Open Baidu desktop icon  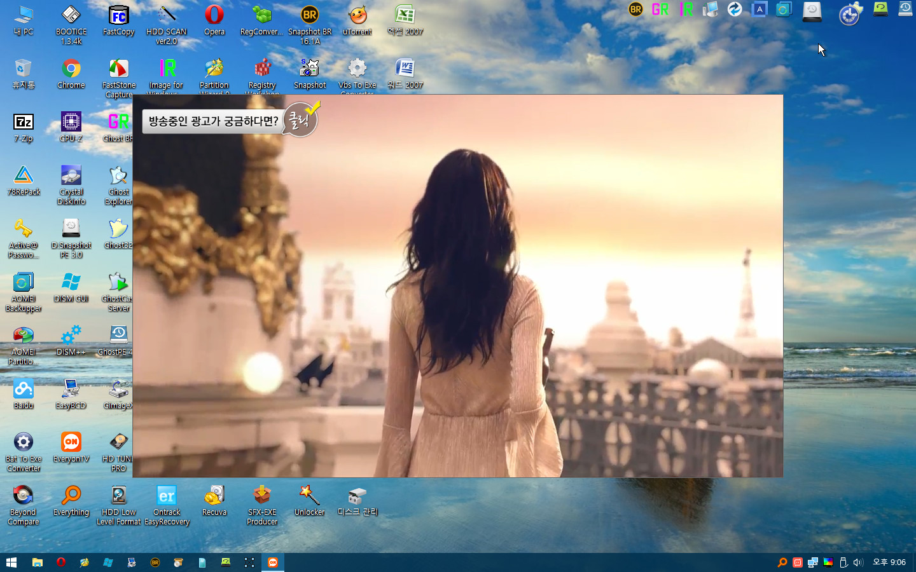pyautogui.click(x=24, y=394)
